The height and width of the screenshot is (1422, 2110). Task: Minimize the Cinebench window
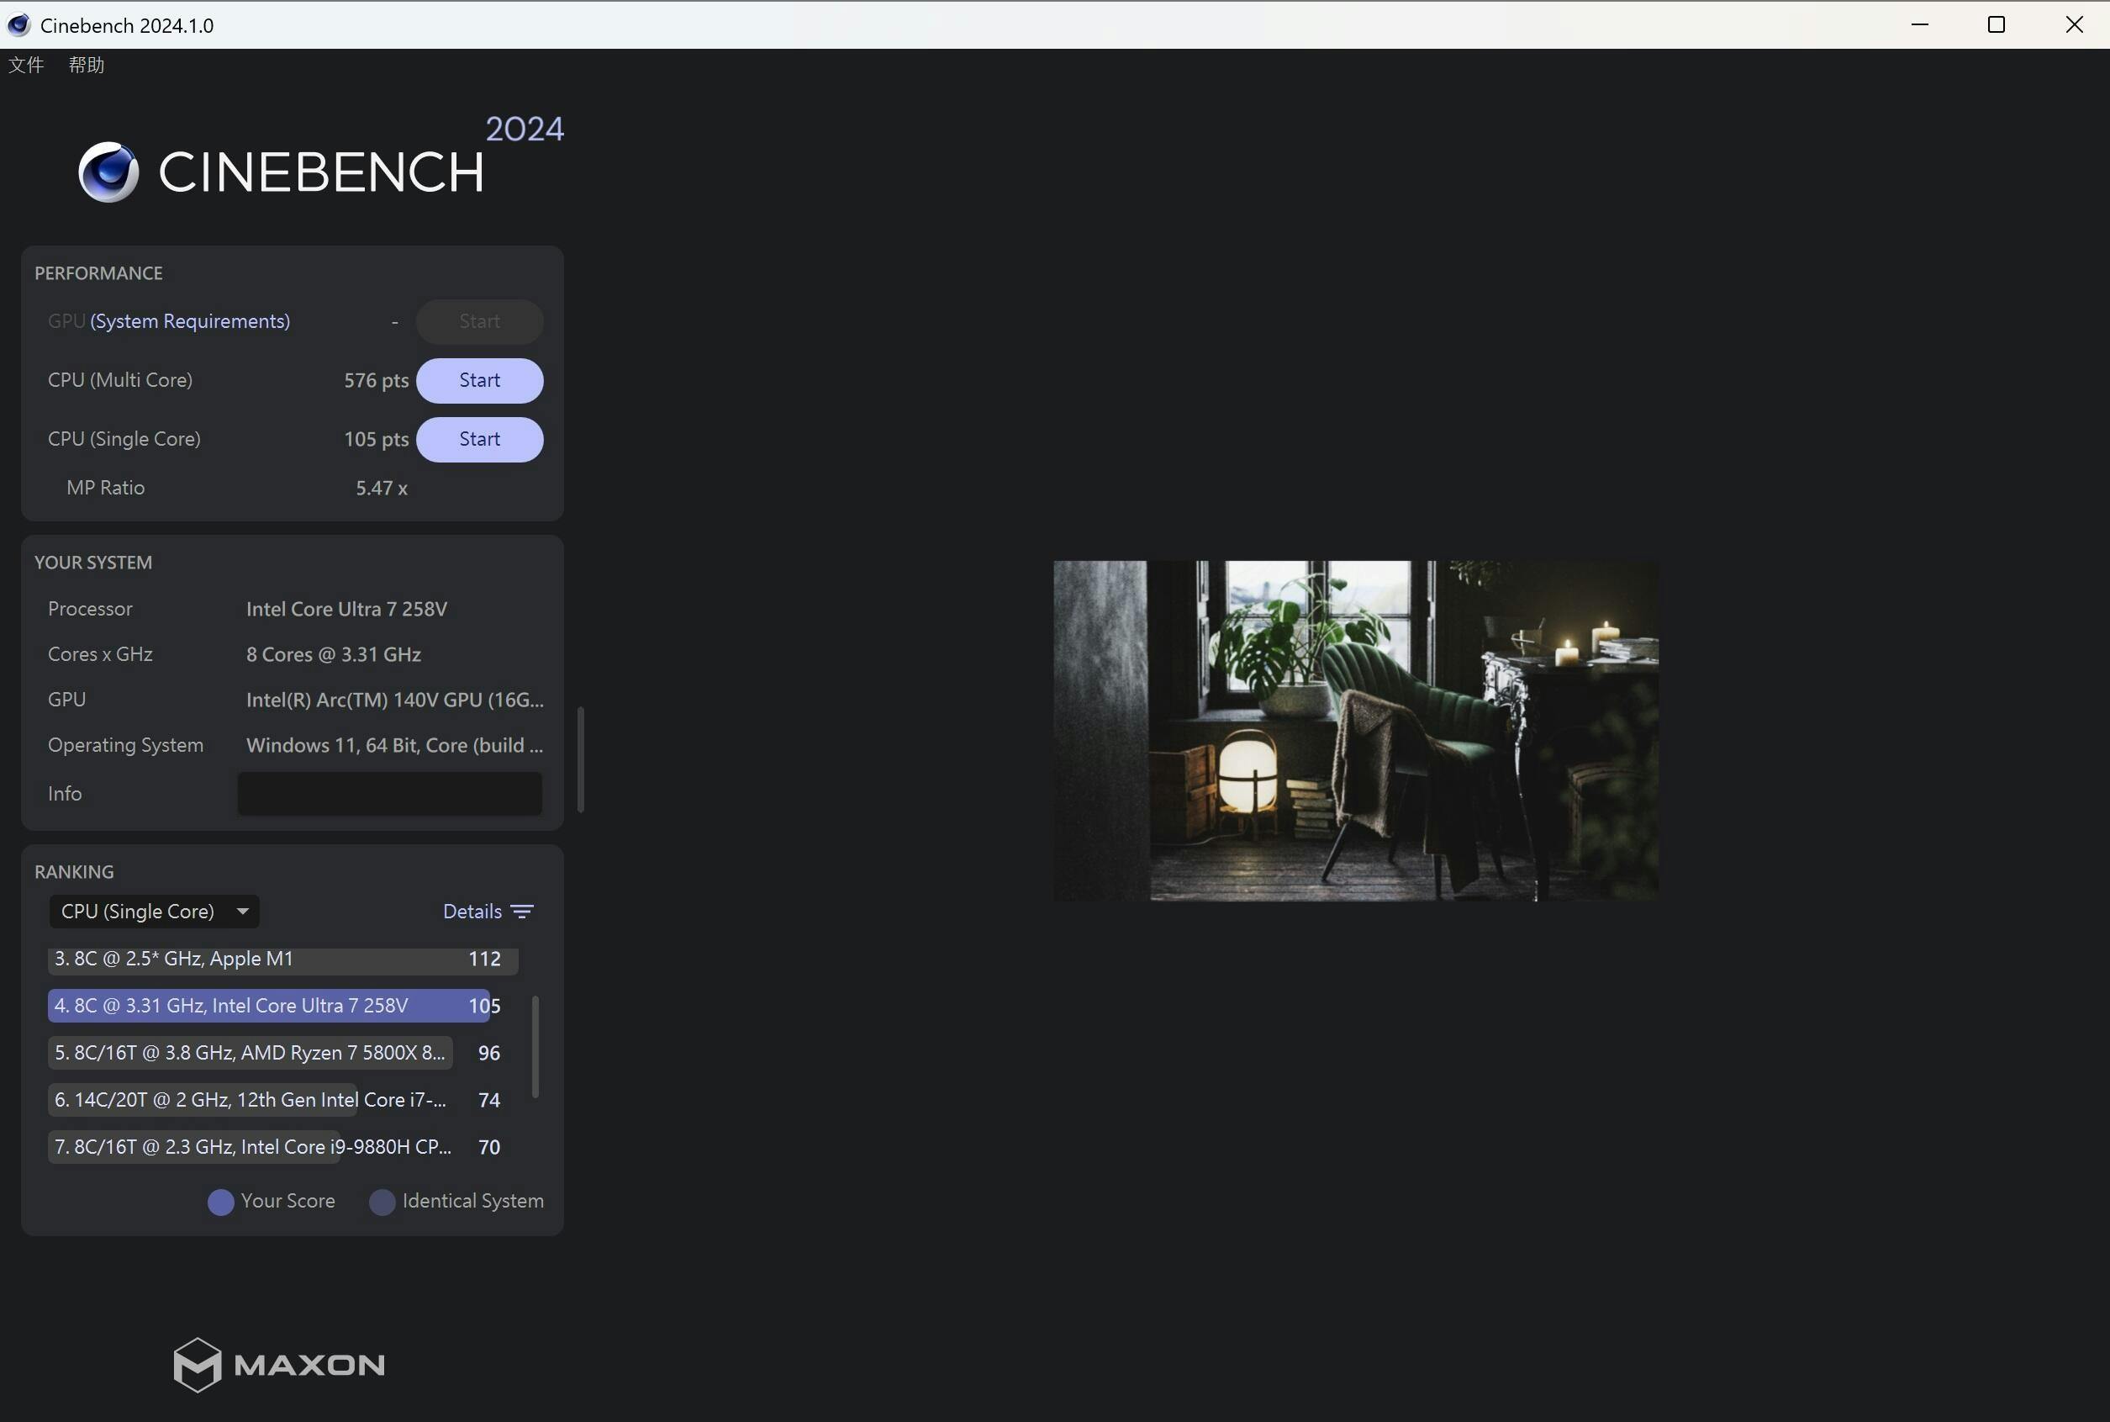coord(1919,24)
